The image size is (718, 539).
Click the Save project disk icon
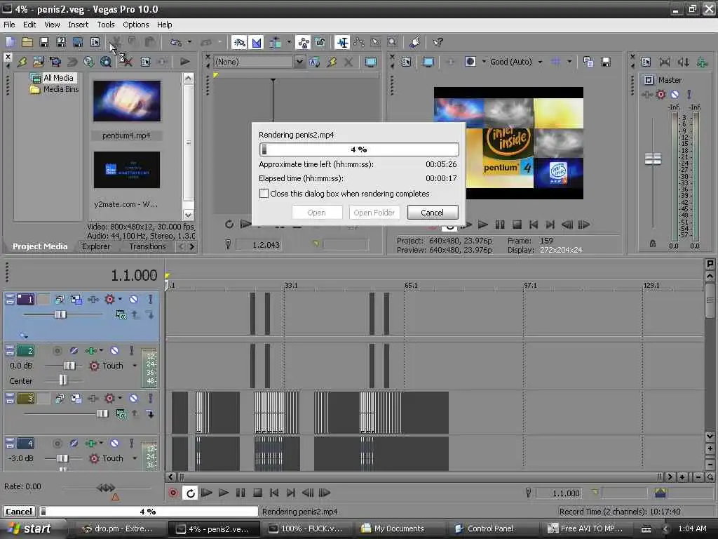44,43
